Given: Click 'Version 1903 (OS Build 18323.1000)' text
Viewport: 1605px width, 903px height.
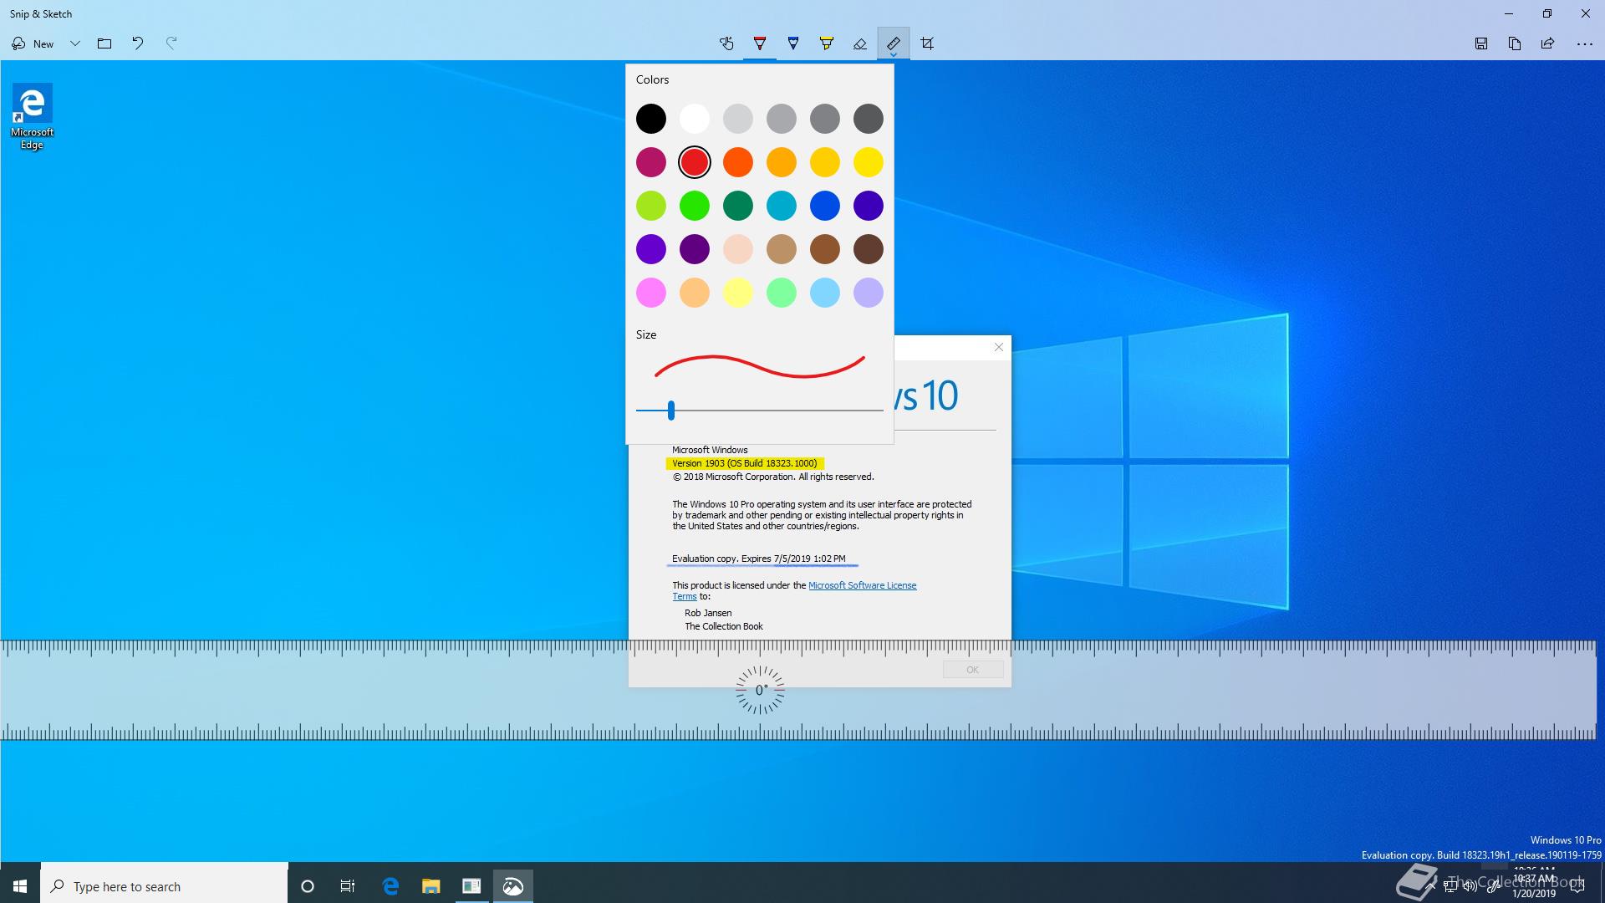Looking at the screenshot, I should tap(745, 463).
